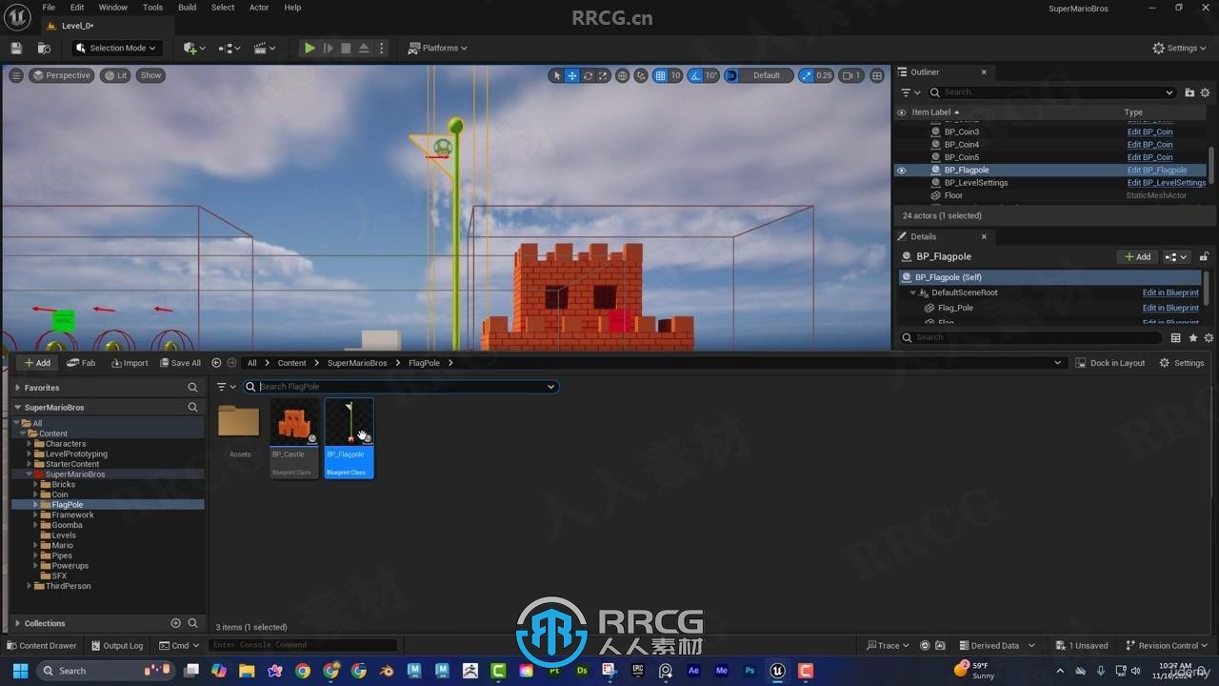
Task: Open the cinematics clapperboard dropdown
Action: pos(264,48)
